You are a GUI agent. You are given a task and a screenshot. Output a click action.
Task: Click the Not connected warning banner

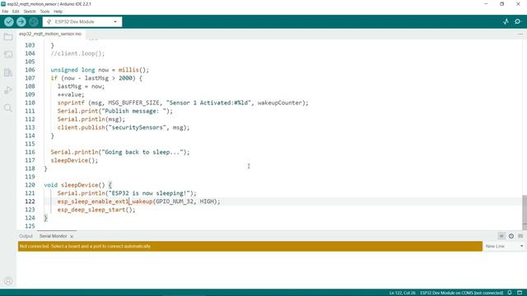tap(250, 246)
